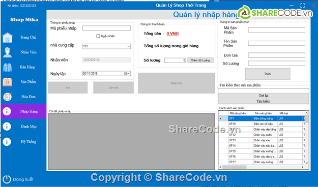This screenshot has width=318, height=187.
Task: Go to Hệ Thống menu item
Action: pos(28,142)
